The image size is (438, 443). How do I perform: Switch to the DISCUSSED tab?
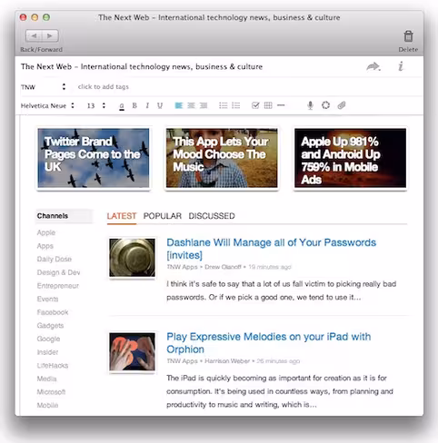coord(212,216)
